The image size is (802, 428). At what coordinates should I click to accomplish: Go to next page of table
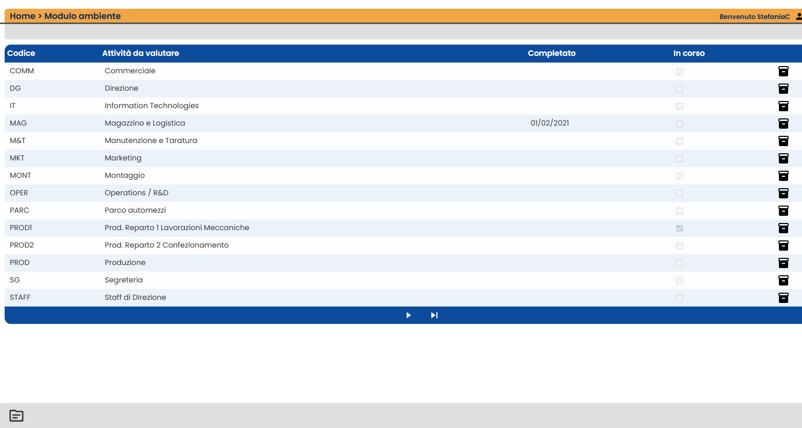[x=409, y=315]
